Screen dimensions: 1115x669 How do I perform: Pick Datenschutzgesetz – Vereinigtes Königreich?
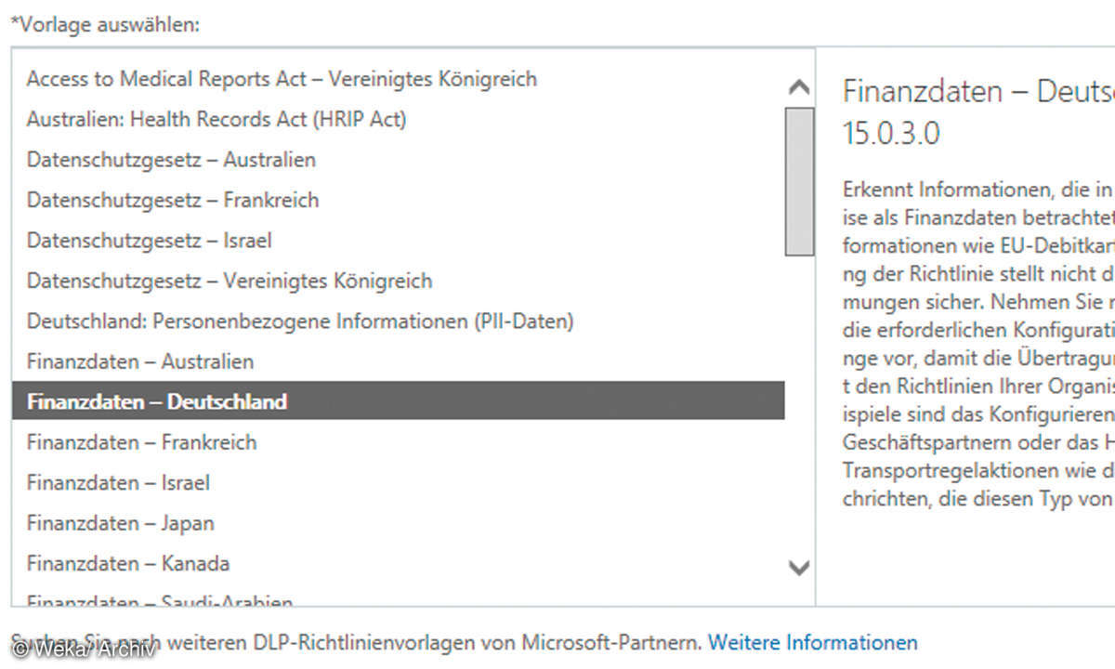[230, 281]
